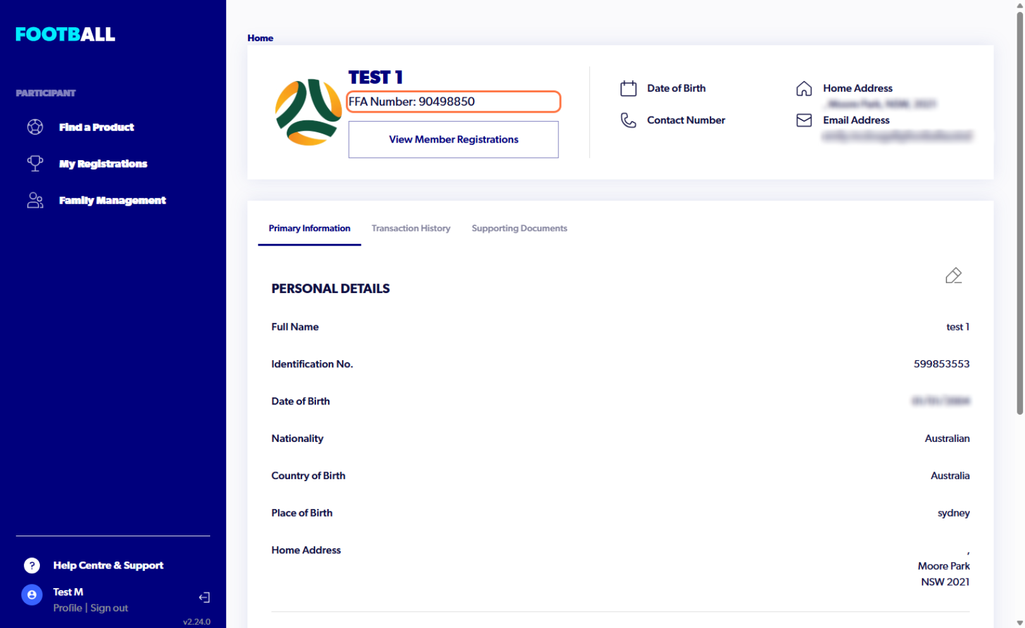The height and width of the screenshot is (628, 1025).
Task: Click the Email Address header label
Action: (x=856, y=120)
